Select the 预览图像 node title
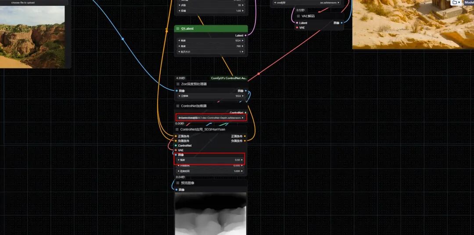The width and height of the screenshot is (474, 235). click(x=187, y=183)
